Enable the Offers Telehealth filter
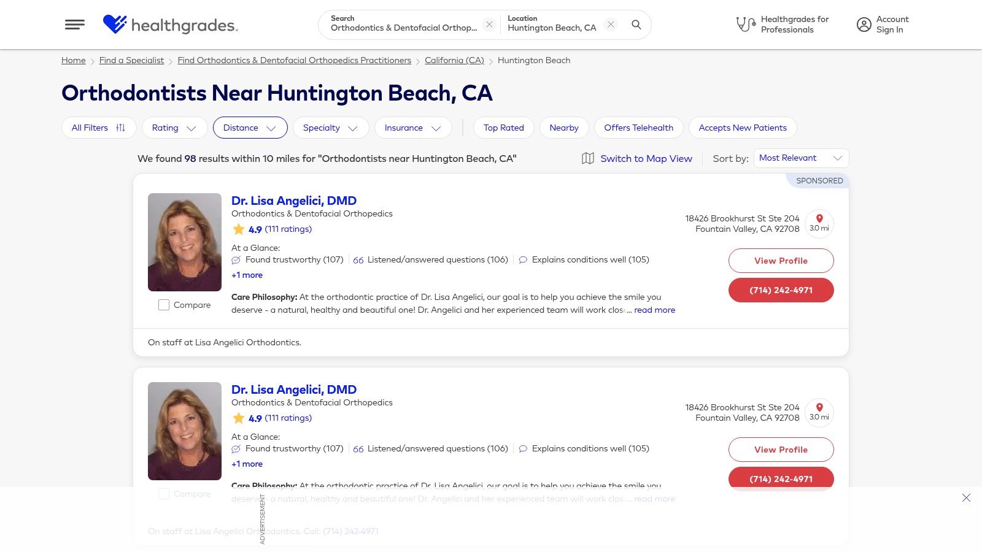The height and width of the screenshot is (552, 982). coord(638,128)
